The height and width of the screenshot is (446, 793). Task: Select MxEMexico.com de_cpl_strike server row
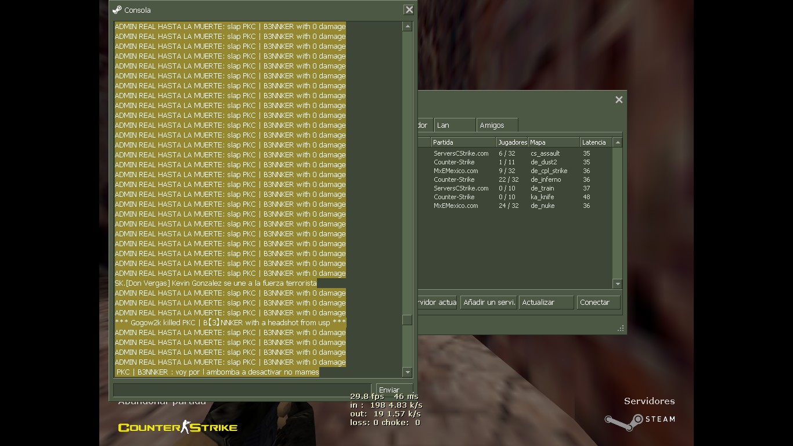514,171
